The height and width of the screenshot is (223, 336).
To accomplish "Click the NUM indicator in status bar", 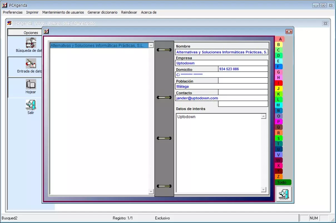I will pos(314,218).
